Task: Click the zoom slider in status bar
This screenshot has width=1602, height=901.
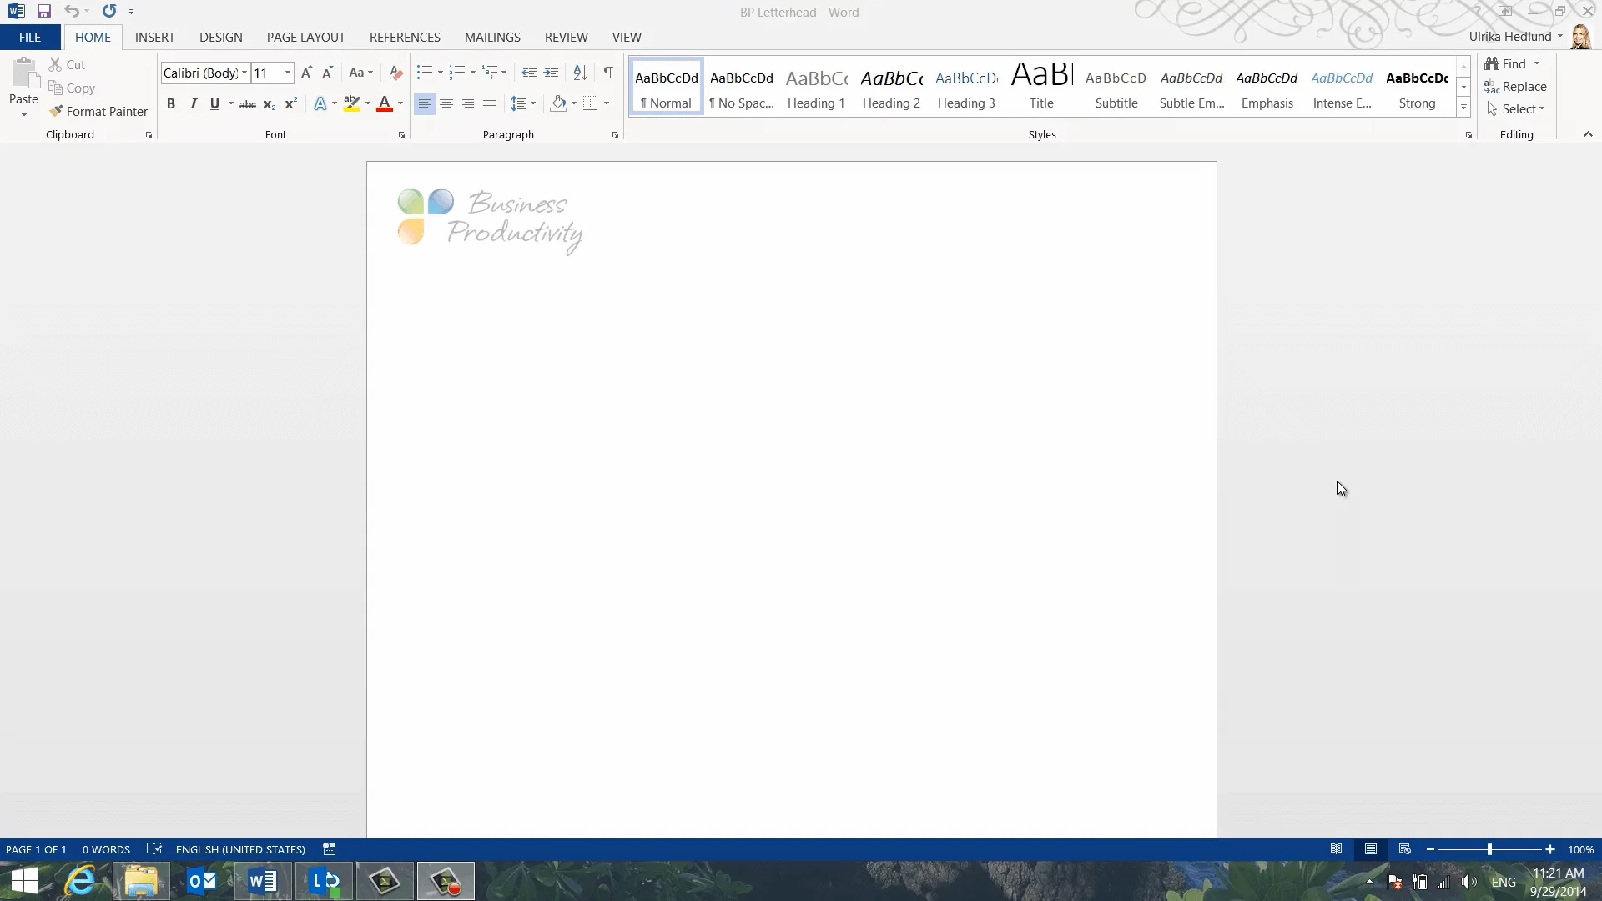Action: (1489, 849)
